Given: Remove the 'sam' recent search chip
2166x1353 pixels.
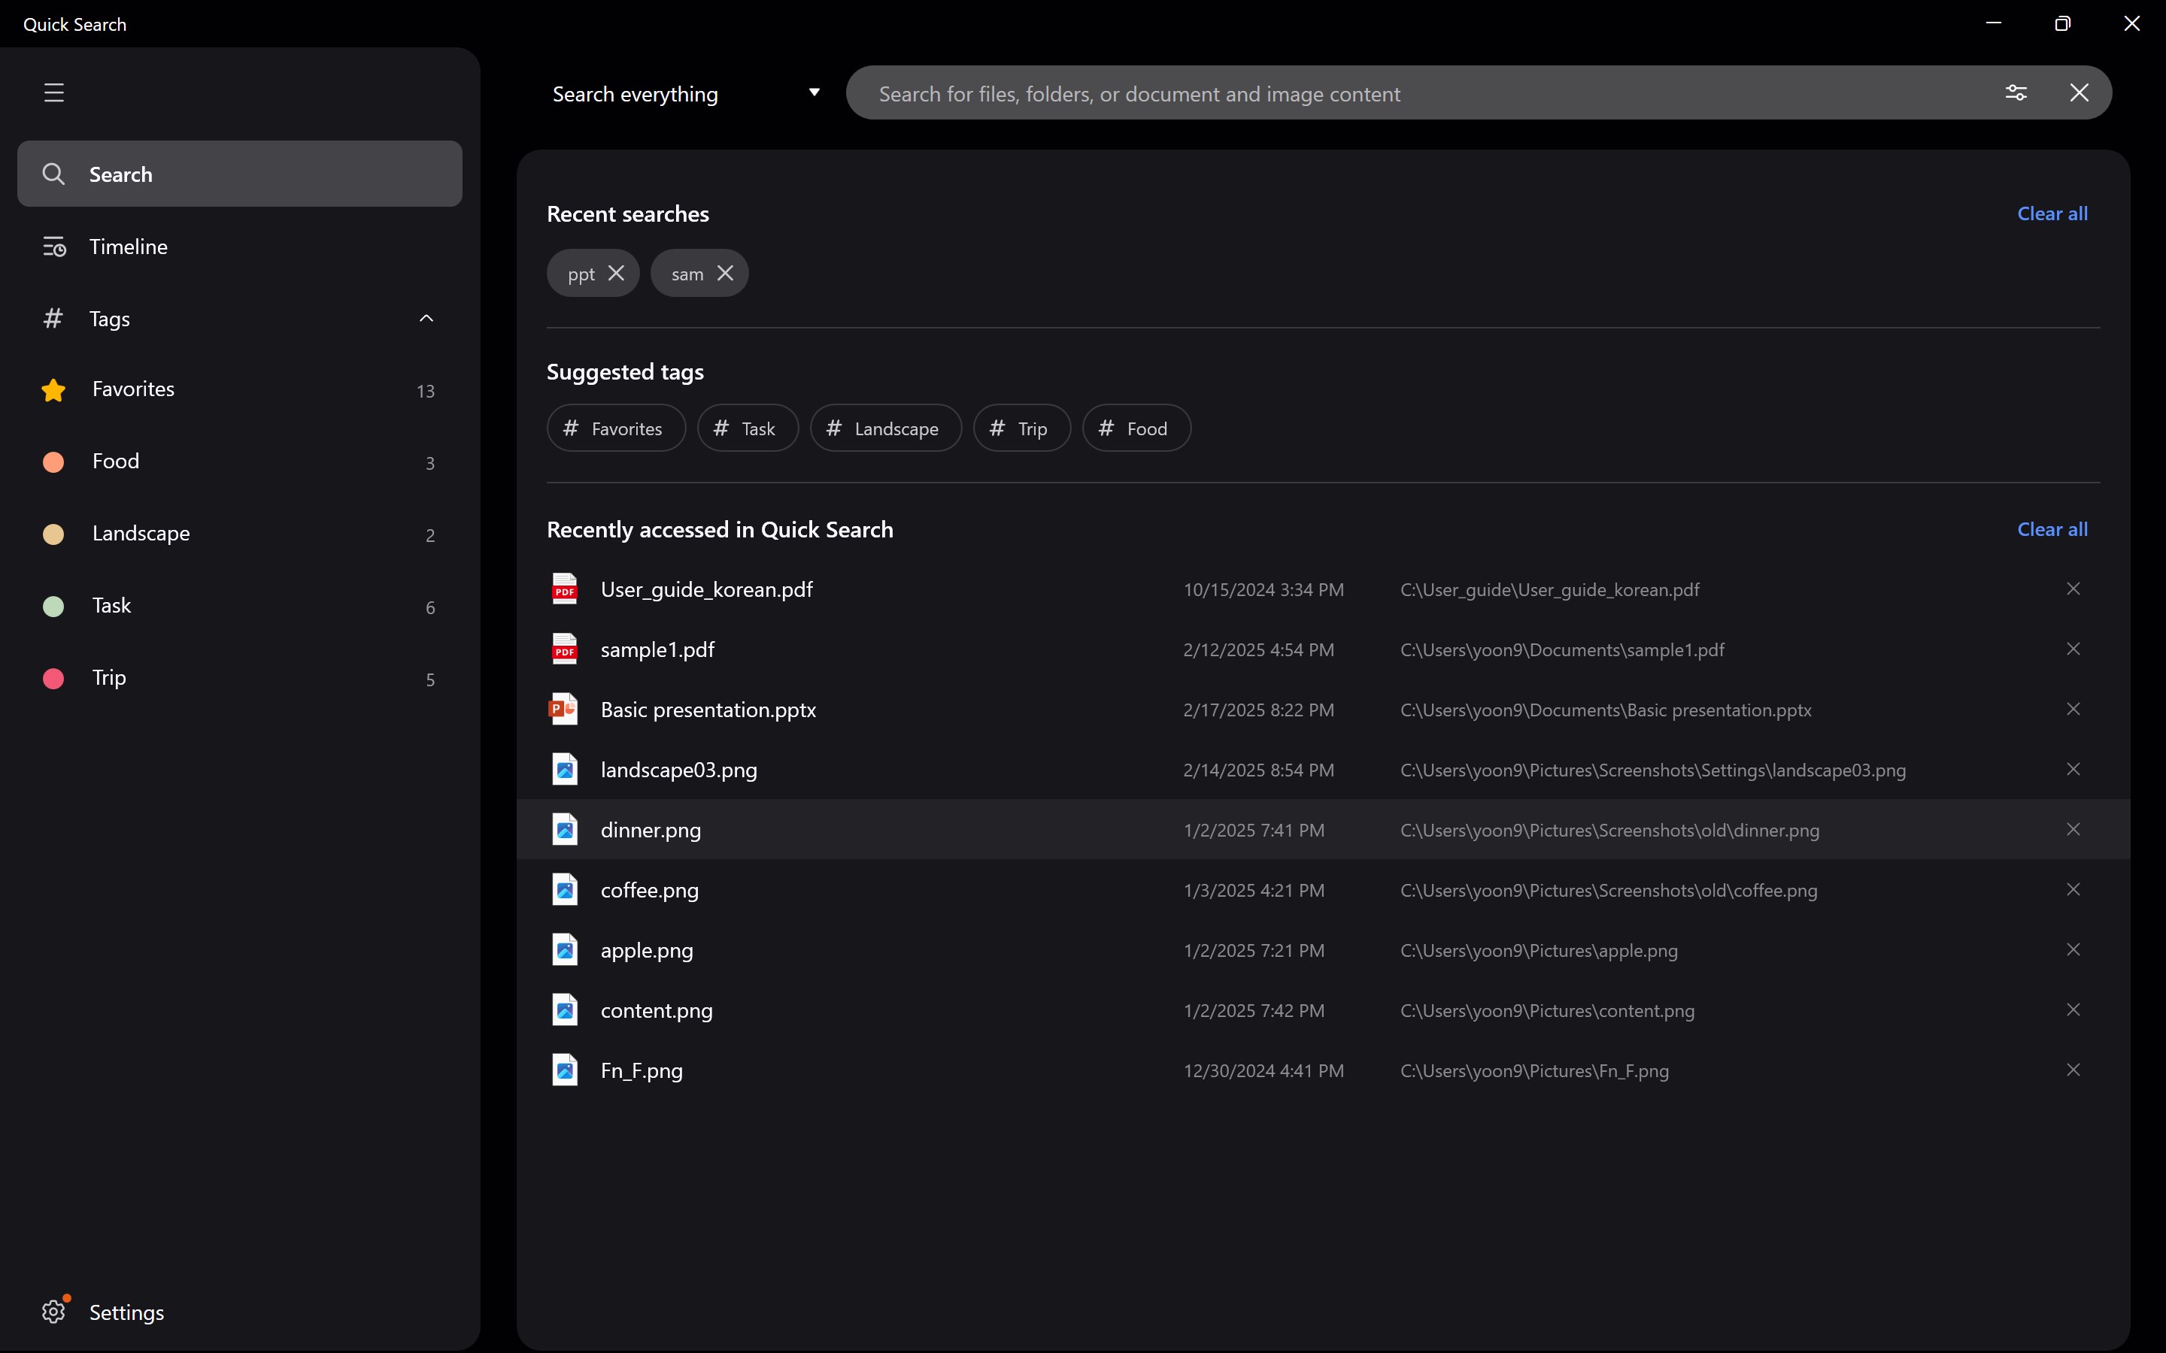Looking at the screenshot, I should click(x=725, y=274).
